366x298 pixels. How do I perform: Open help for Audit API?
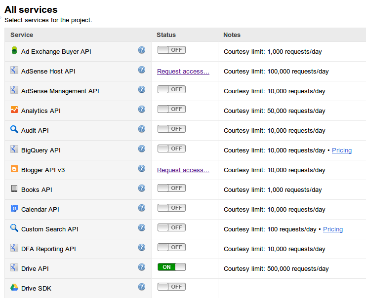click(x=142, y=129)
